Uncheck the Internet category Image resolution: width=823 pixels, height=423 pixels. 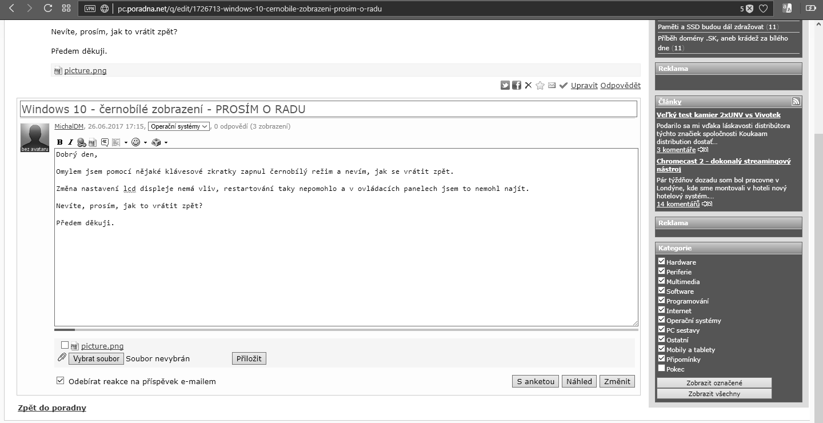(x=662, y=310)
